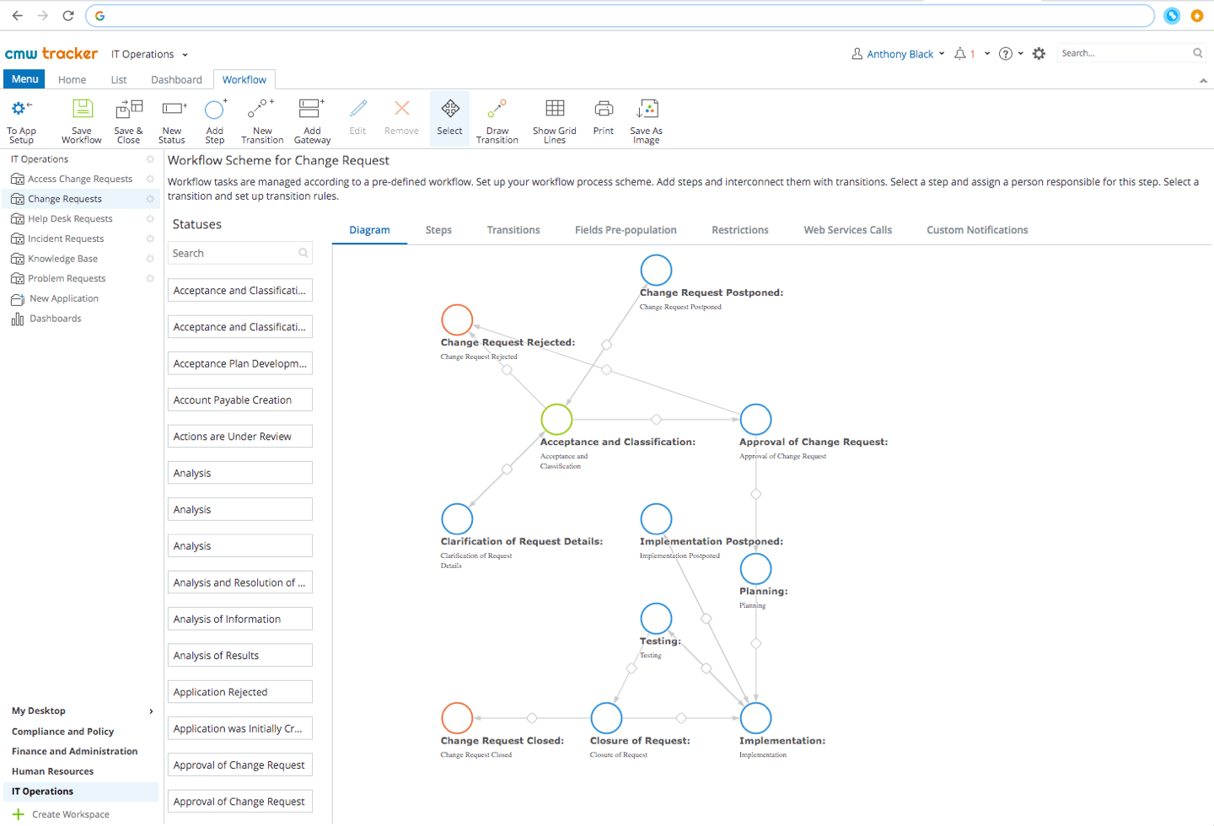Screen dimensions: 1214x826
Task: Select the Acceptance and Classification green step
Action: (x=556, y=419)
